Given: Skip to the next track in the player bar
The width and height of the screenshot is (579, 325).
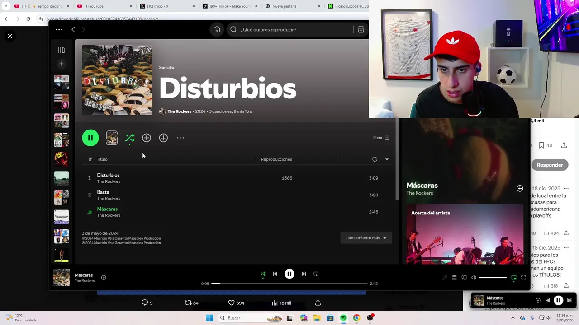Looking at the screenshot, I should pyautogui.click(x=304, y=274).
